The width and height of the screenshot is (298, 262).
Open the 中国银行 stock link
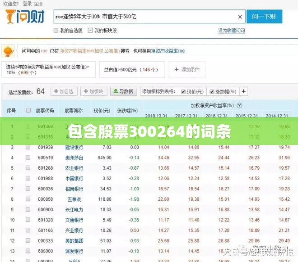pyautogui.click(x=74, y=178)
